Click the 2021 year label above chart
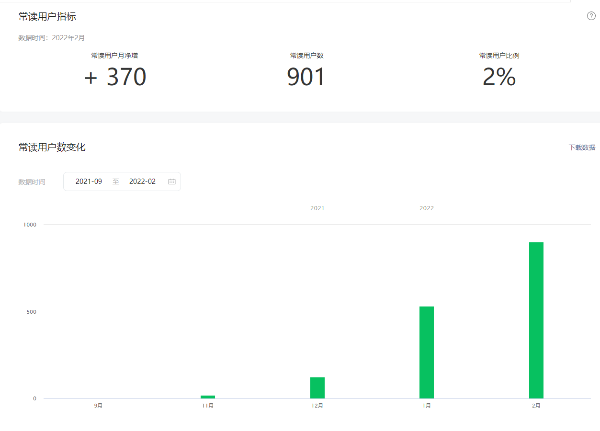 coord(317,208)
